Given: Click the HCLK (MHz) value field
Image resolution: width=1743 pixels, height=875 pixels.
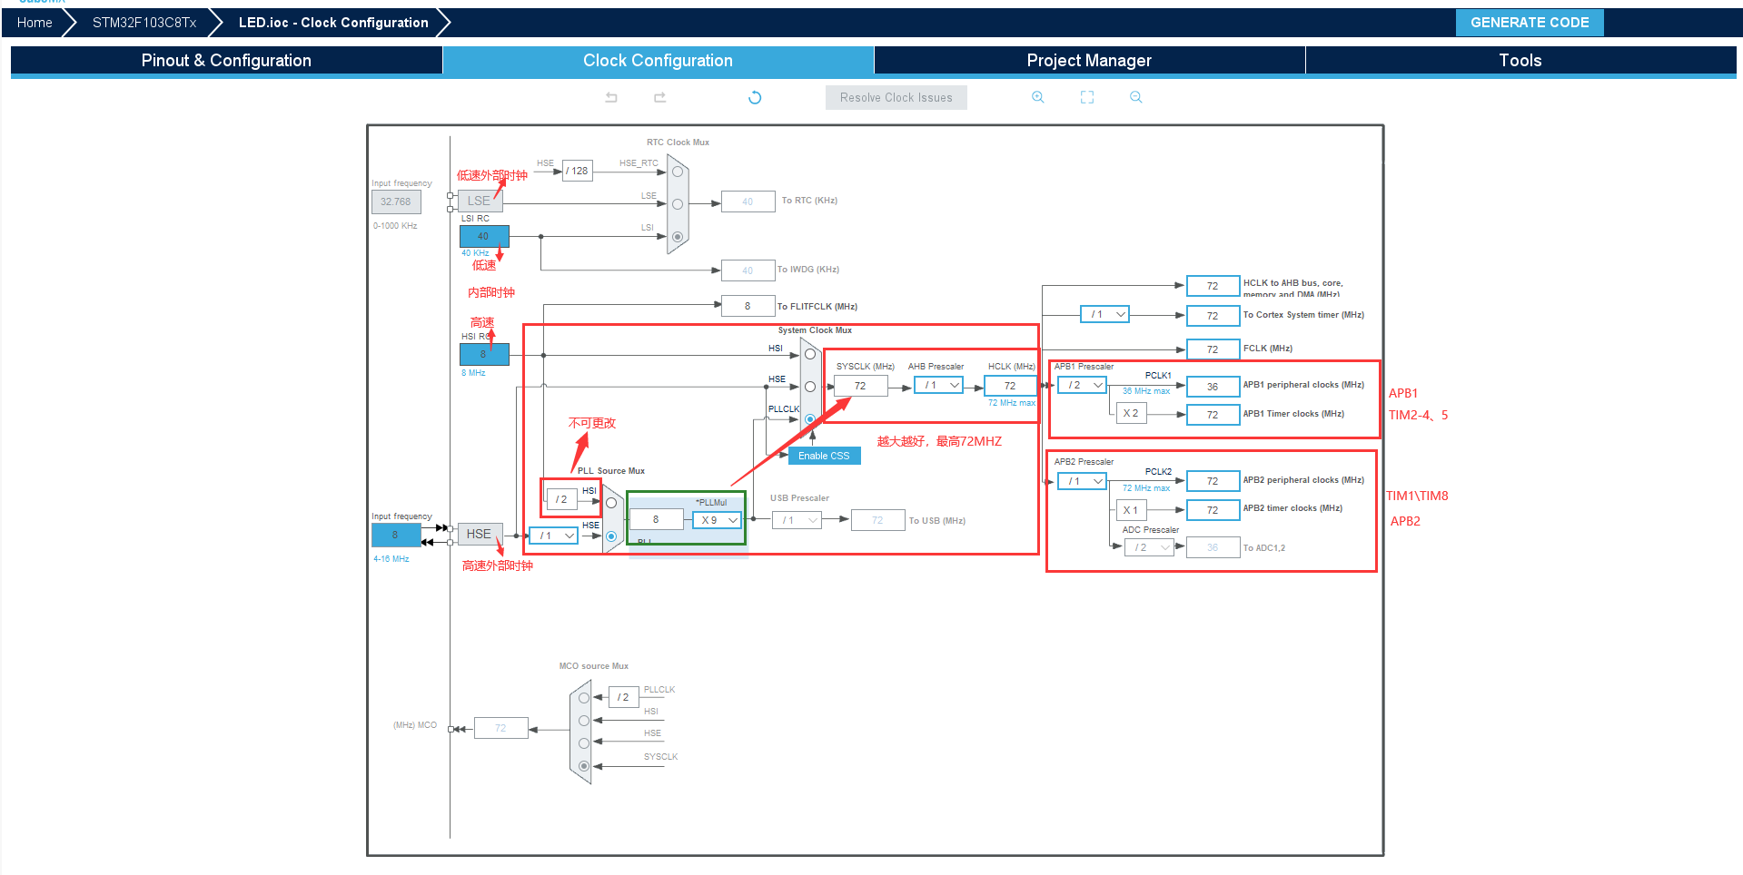Looking at the screenshot, I should 1010,386.
